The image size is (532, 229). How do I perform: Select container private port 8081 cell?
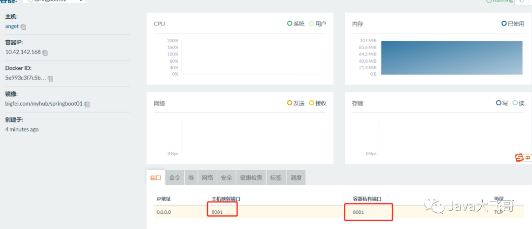coord(359,212)
